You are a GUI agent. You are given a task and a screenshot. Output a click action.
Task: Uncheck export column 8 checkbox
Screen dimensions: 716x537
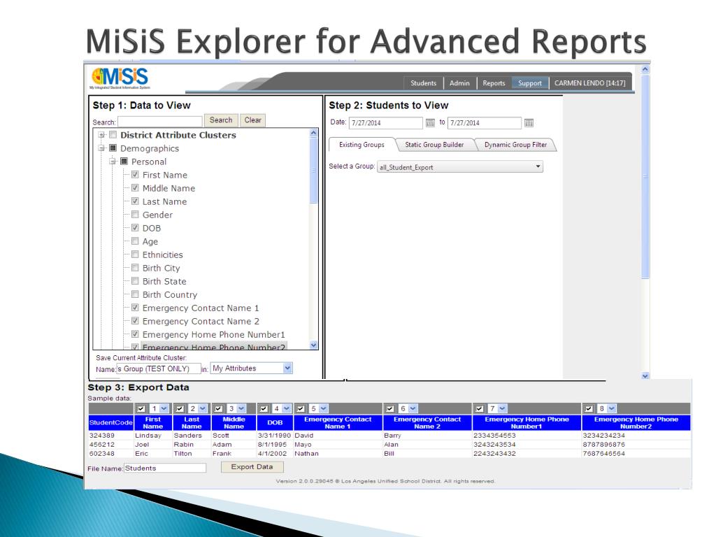(x=589, y=408)
